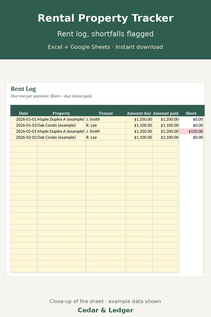Select Oak Condo cell in 2026-02-02 row

pos(61,137)
